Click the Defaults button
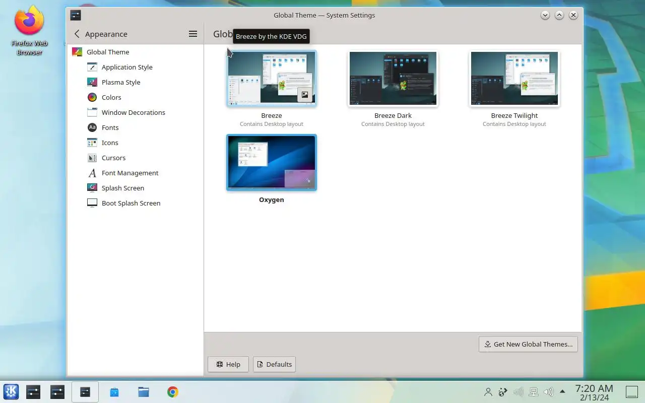The width and height of the screenshot is (645, 403). coord(275,364)
